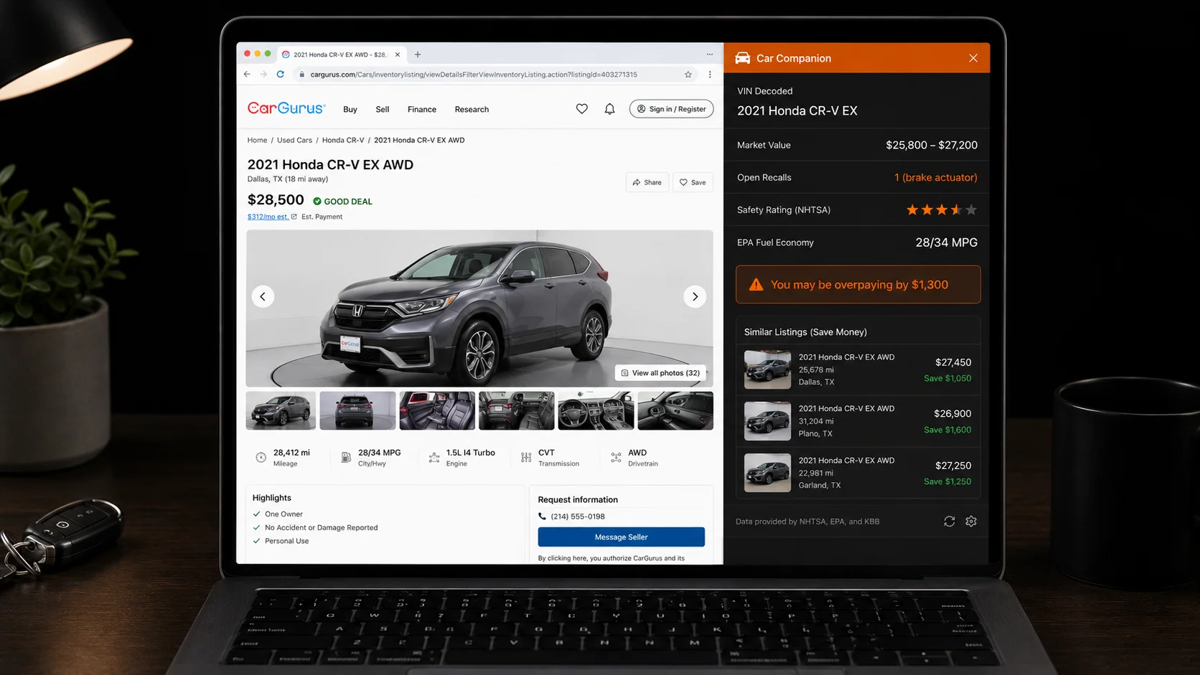
Task: Click No Accident or Damage Reported highlight
Action: (321, 528)
